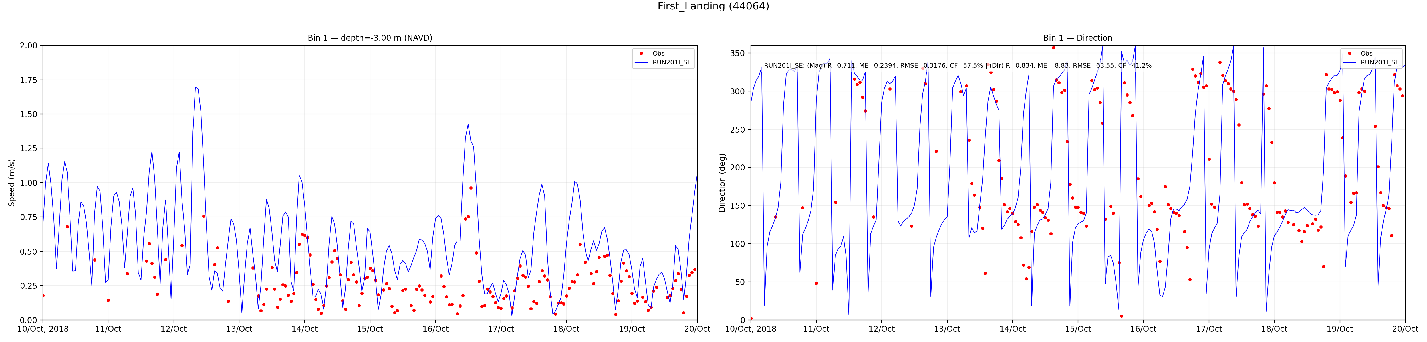
Task: Click the red Obs marker in direction legend
Action: pyautogui.click(x=1349, y=54)
